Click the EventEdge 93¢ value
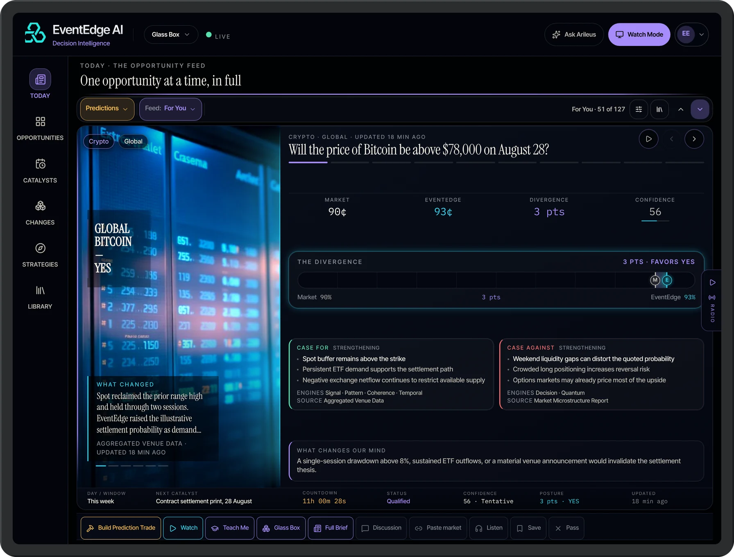The image size is (734, 557). click(443, 212)
